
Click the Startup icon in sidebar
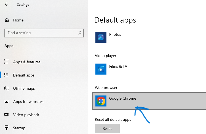7,128
